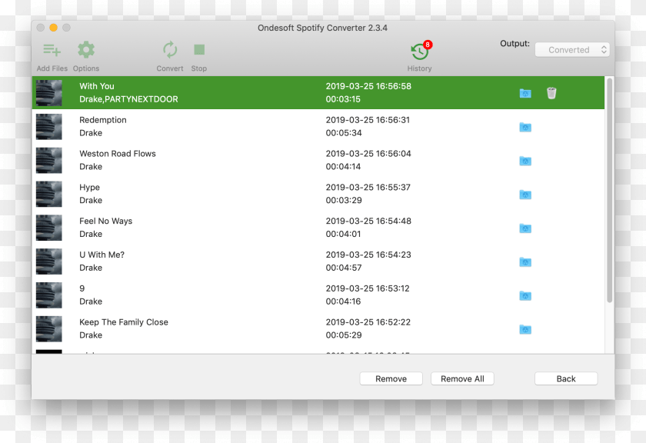Click album thumbnail of U With Me?
Image resolution: width=646 pixels, height=443 pixels.
click(49, 262)
